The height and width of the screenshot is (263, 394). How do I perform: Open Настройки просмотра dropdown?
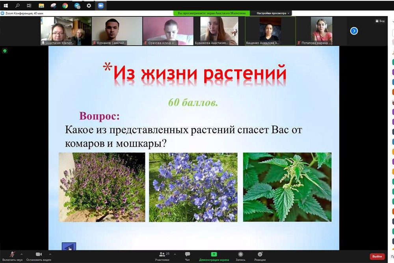point(273,13)
